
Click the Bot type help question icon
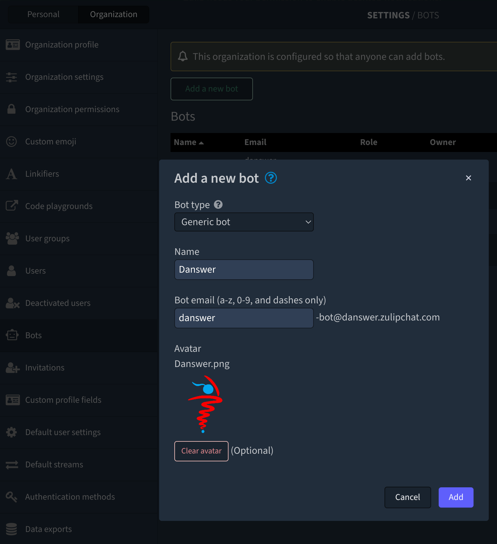tap(218, 205)
